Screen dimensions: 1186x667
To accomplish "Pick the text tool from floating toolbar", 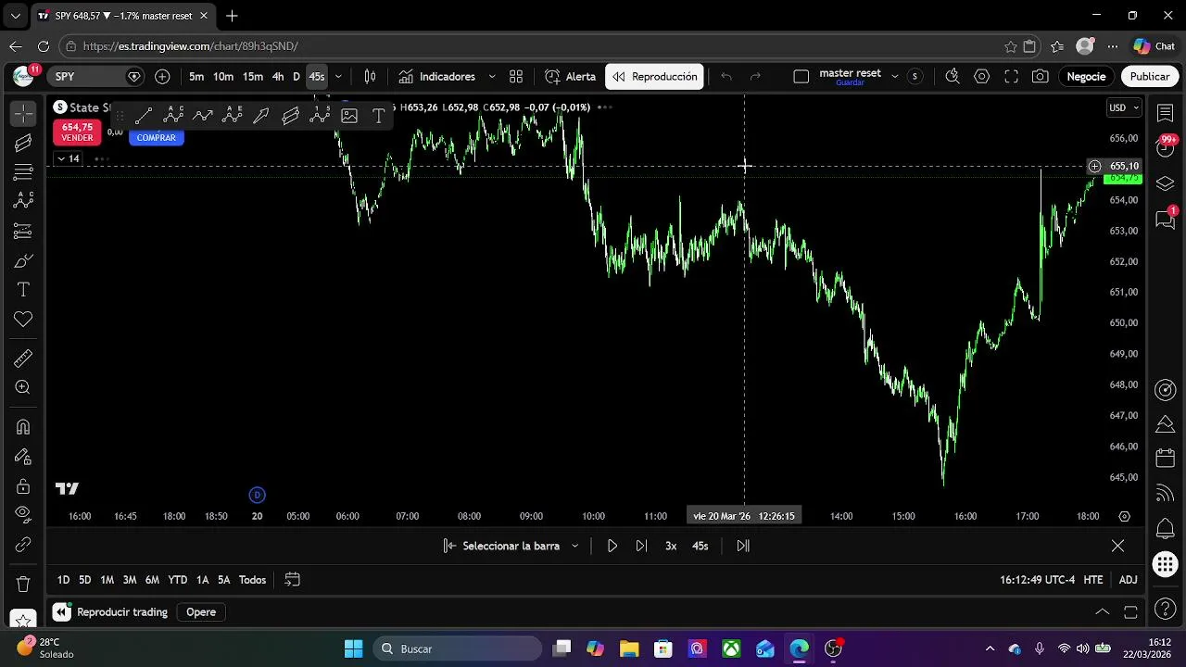I will click(x=379, y=116).
